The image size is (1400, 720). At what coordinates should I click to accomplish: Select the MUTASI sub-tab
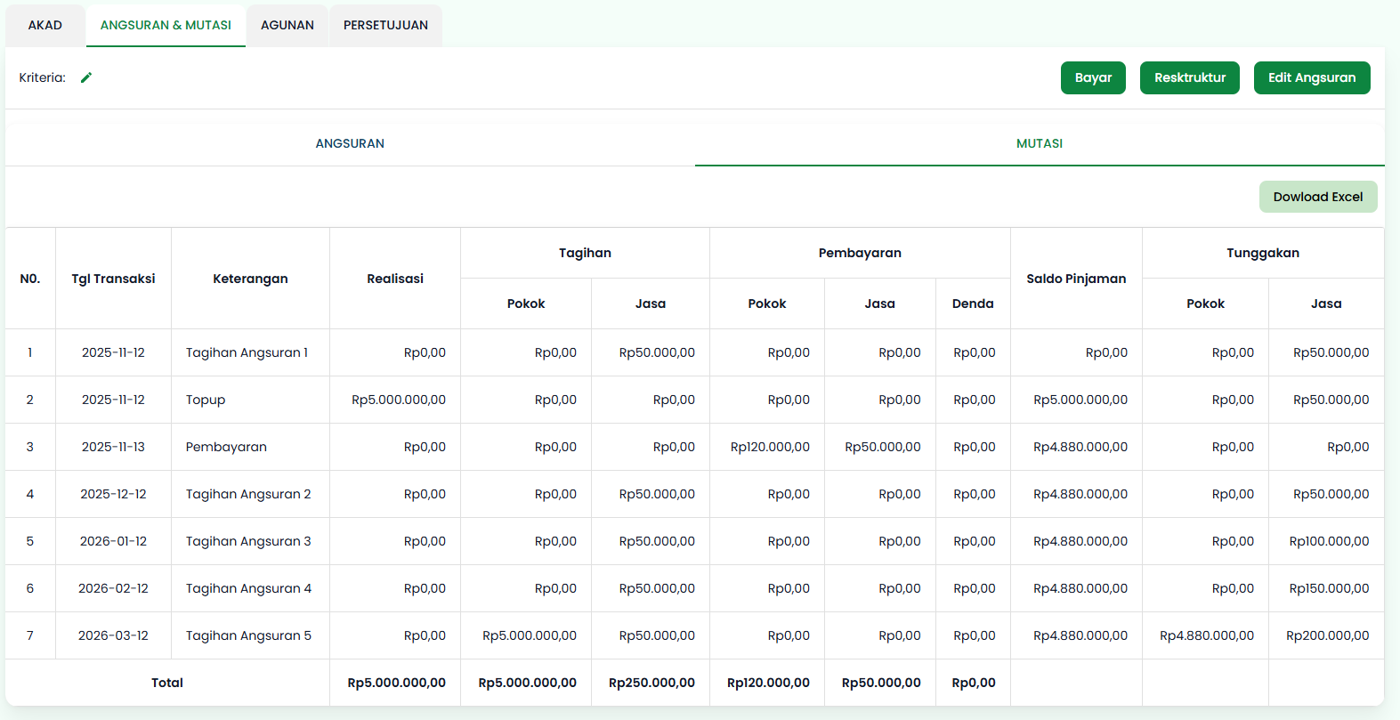[x=1039, y=143]
